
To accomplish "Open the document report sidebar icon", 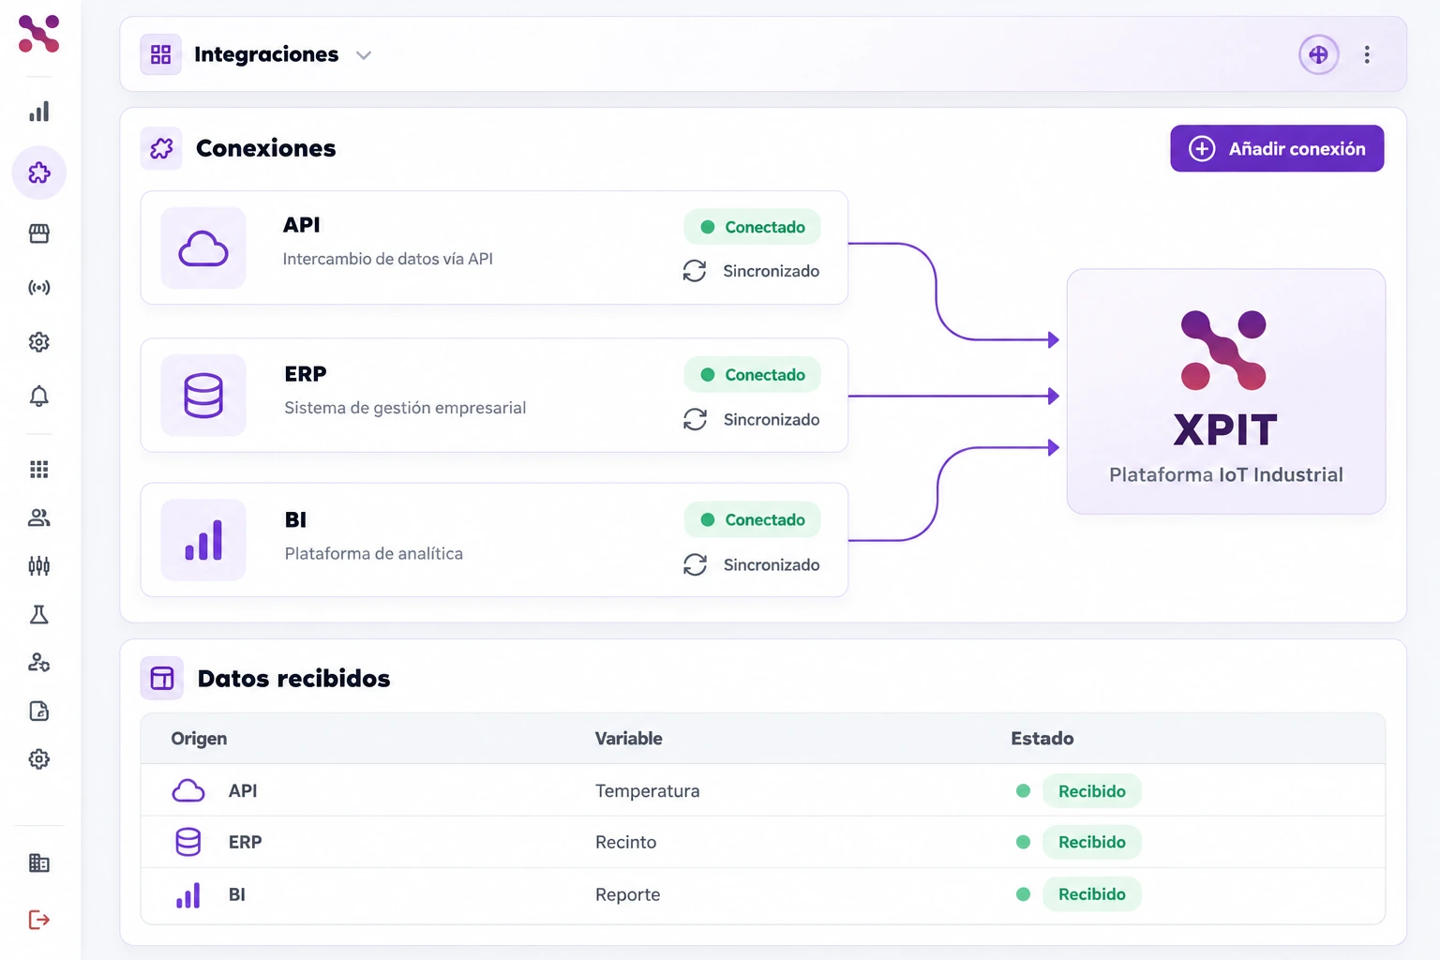I will [x=38, y=711].
